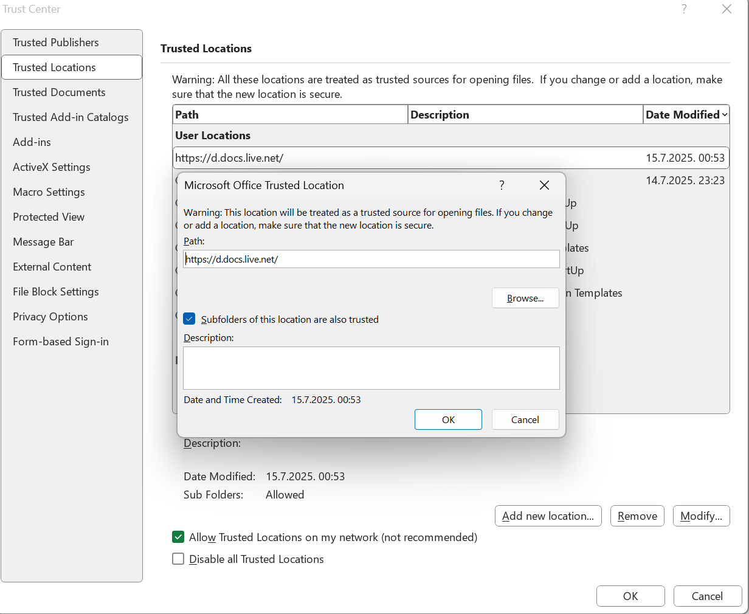Confirm the trusted location with OK
The image size is (749, 614).
point(448,419)
